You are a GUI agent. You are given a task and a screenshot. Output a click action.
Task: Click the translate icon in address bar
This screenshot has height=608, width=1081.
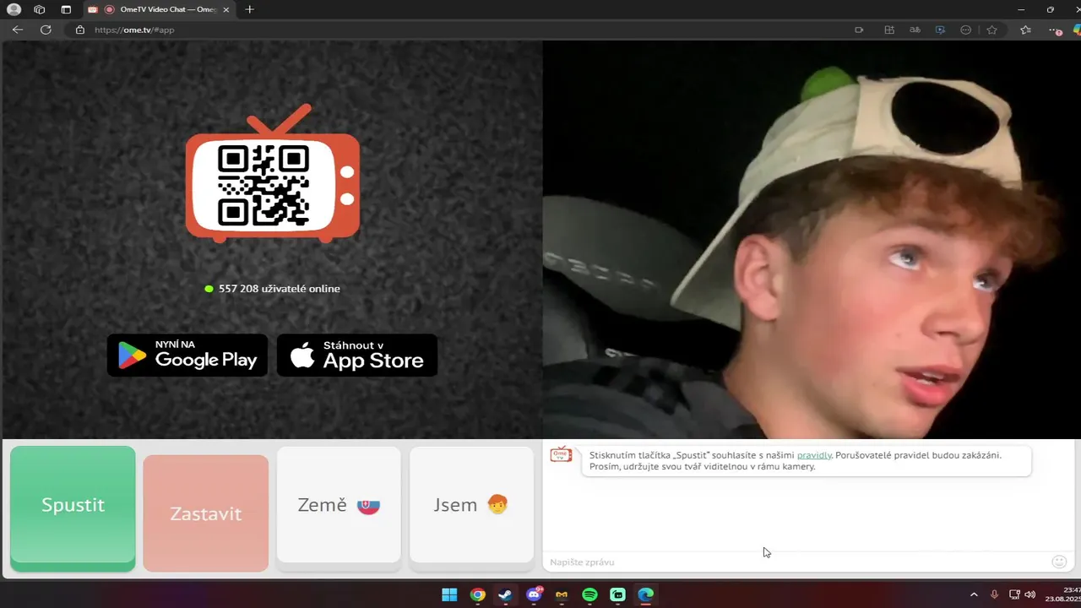[915, 30]
